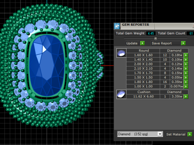194x145 pixels.
Task: Click the 0.35tw weight value
Action: [x=177, y=82]
